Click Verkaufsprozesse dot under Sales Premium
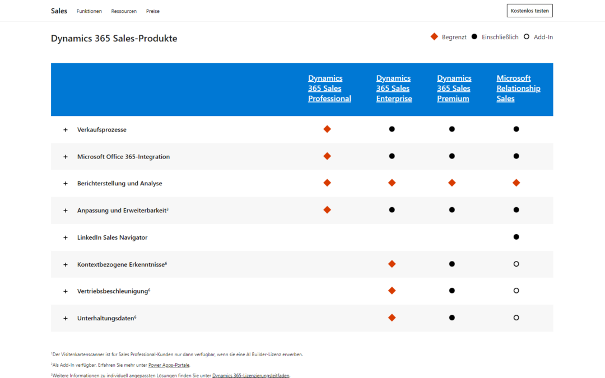 [452, 129]
